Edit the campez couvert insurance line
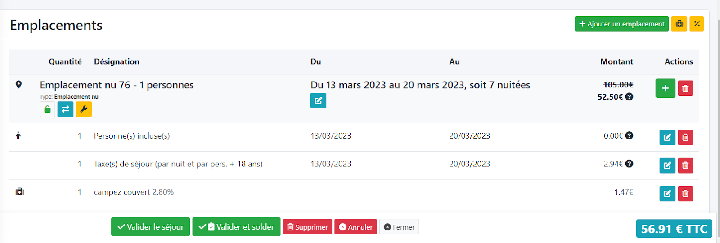This screenshot has height=243, width=720. 667,194
